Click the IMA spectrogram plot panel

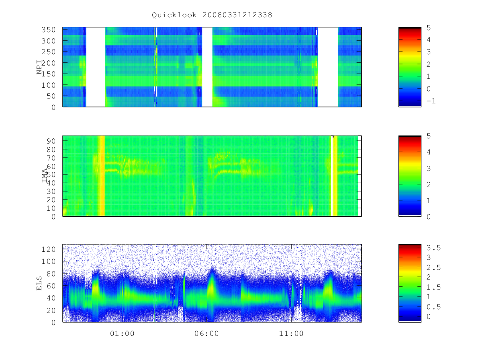tap(212, 176)
